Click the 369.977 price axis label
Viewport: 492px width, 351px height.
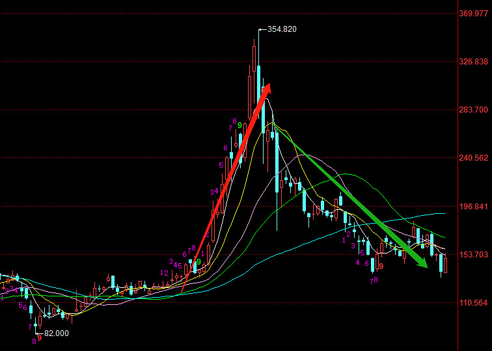(x=474, y=14)
